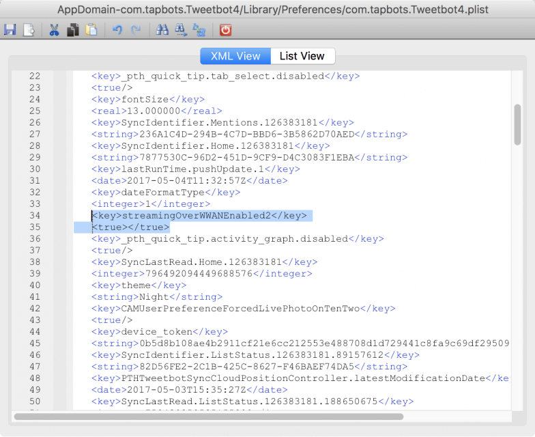The image size is (535, 437).
Task: Click the integer 1 value line
Action: (x=151, y=203)
